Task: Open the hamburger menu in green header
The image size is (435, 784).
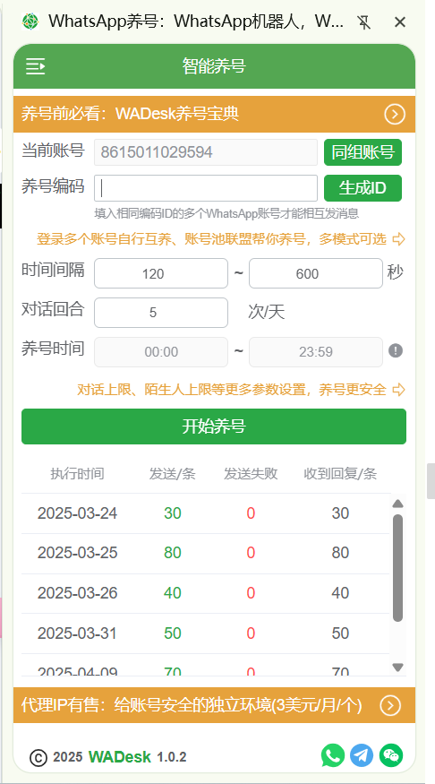Action: click(36, 66)
